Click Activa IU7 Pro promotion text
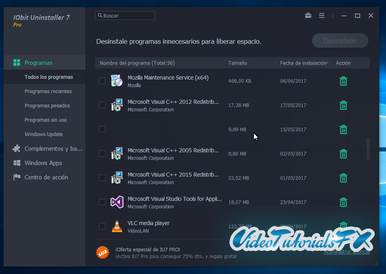Image resolution: width=386 pixels, height=274 pixels. click(x=176, y=256)
